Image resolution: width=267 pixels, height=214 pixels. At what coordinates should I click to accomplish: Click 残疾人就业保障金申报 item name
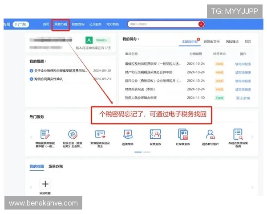tap(141, 98)
